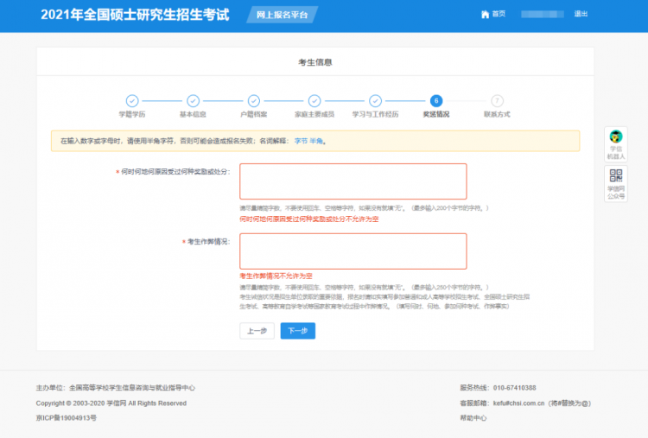This screenshot has height=438, width=648.
Task: Open the 帮助中心 help center link
Action: coord(473,418)
